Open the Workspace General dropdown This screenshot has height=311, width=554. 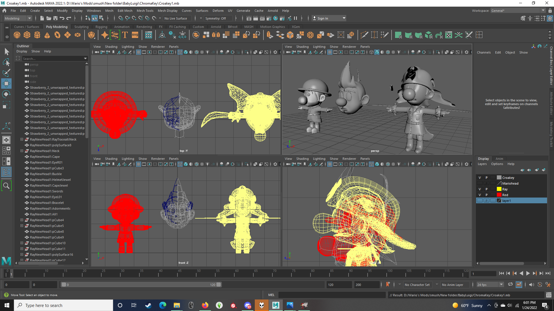click(x=518, y=11)
